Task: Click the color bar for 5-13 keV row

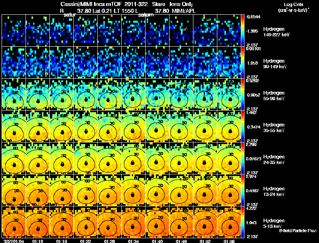Action: point(242,222)
